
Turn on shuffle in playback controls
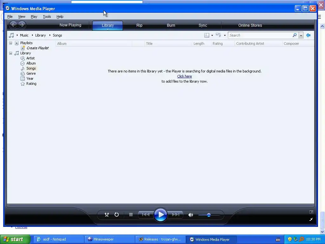(107, 214)
